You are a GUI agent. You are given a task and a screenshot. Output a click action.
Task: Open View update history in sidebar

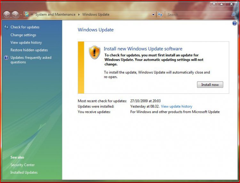(x=26, y=42)
